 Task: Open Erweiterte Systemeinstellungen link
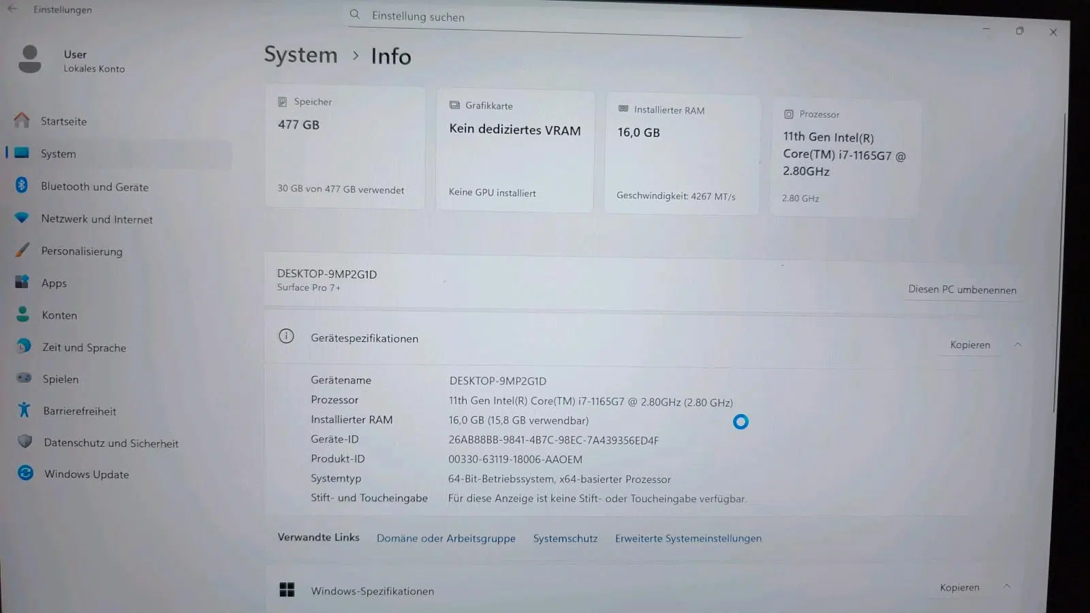tap(688, 538)
